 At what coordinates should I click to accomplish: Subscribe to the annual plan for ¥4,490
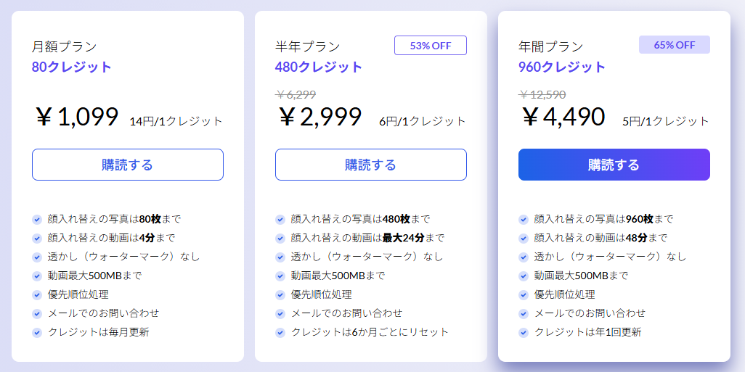(614, 165)
